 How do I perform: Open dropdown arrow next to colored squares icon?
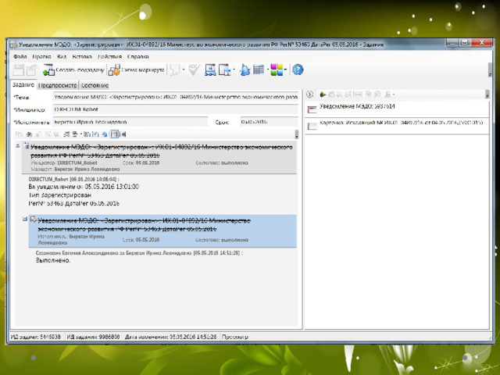click(x=286, y=70)
